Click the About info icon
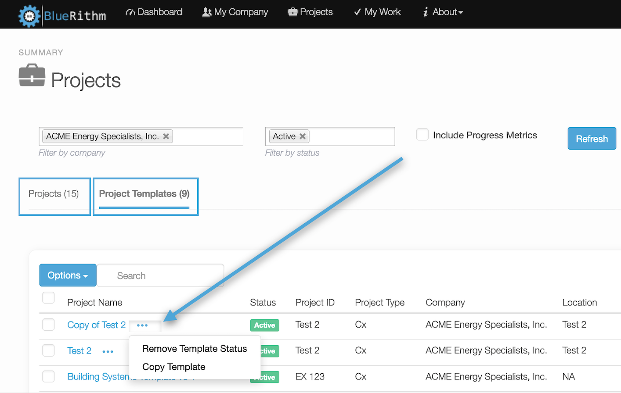 coord(425,12)
